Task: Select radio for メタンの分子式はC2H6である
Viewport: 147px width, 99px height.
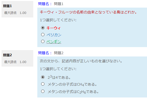Action: click(x=43, y=91)
